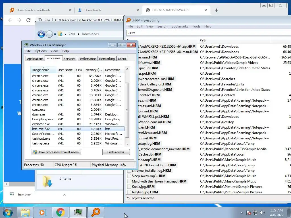Open Everything search from the taskbar
The height and width of the screenshot is (218, 291).
[x=96, y=212]
